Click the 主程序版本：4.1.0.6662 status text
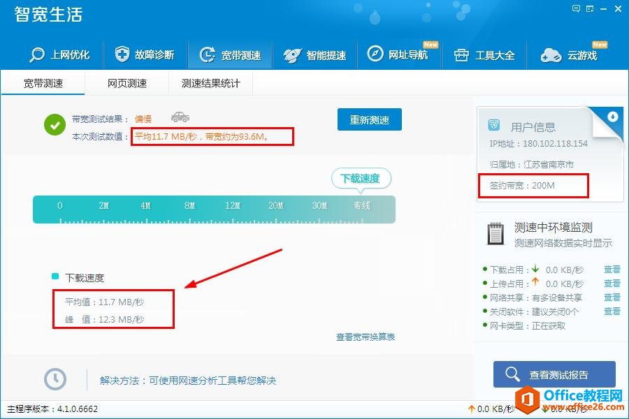629x419 pixels. (52, 409)
